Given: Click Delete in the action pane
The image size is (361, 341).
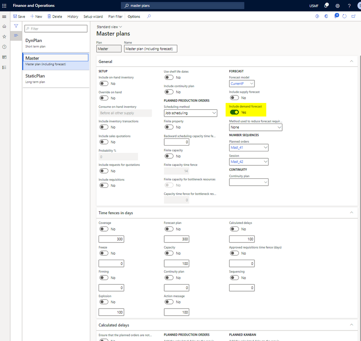Looking at the screenshot, I should pyautogui.click(x=55, y=16).
